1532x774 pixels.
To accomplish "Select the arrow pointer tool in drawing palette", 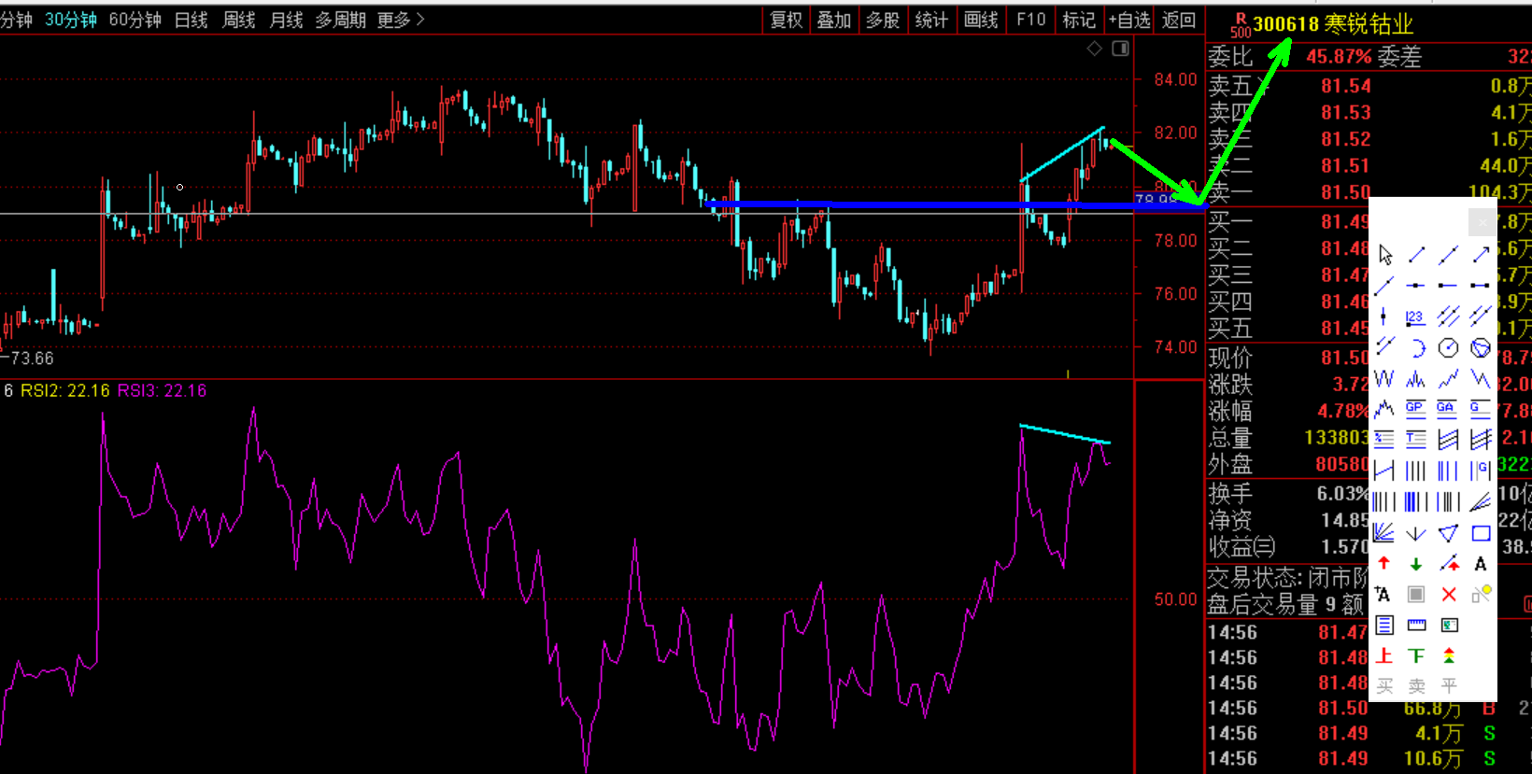I will coord(1384,255).
